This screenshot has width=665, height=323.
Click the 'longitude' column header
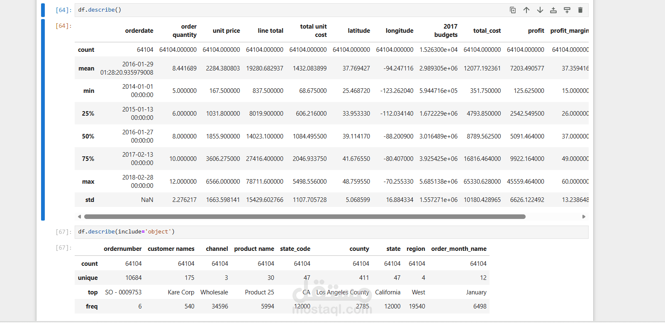click(399, 31)
